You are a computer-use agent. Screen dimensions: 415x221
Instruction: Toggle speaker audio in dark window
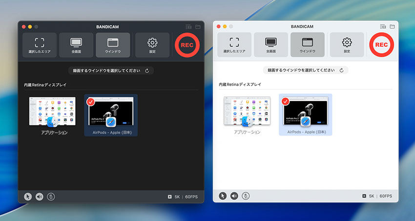click(x=40, y=197)
